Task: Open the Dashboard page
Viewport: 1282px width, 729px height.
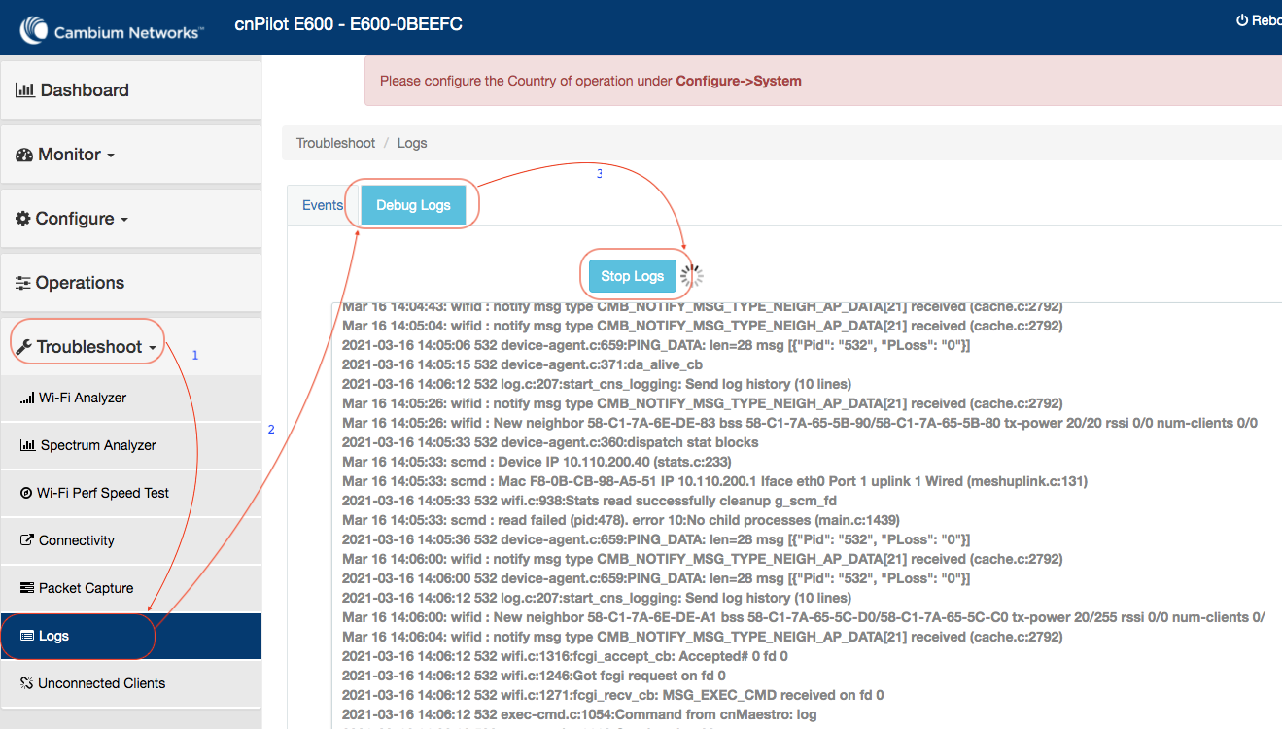Action: [x=84, y=90]
